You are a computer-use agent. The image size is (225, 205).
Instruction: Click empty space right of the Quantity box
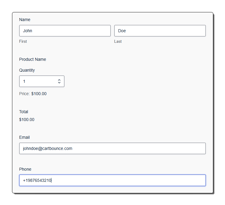(135, 81)
